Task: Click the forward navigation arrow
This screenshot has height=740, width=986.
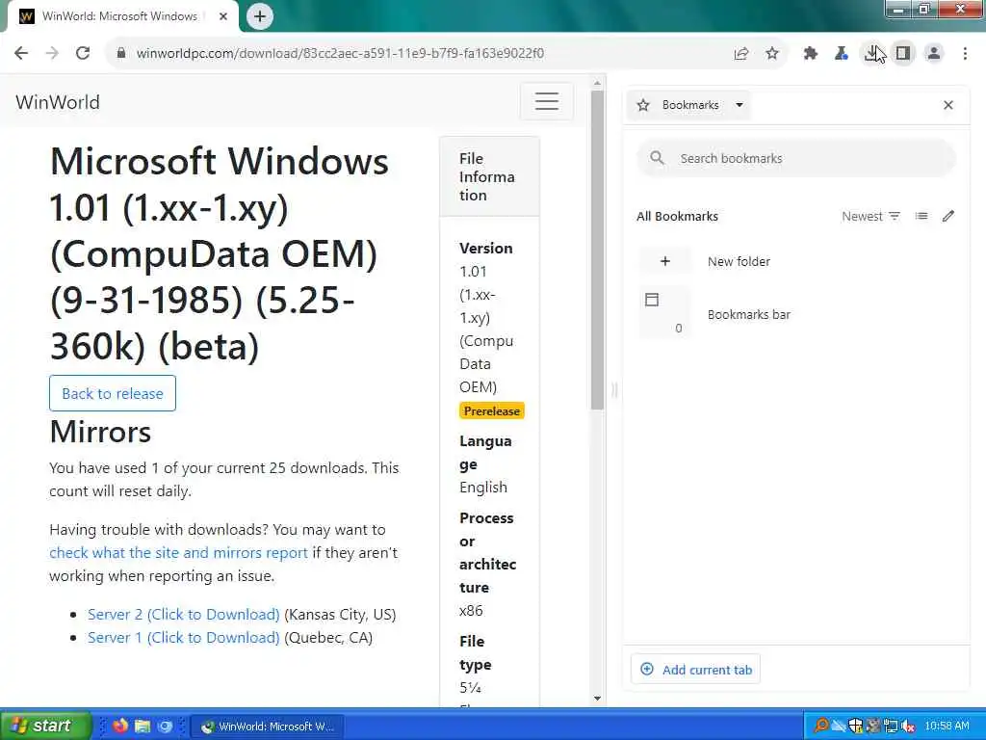Action: 52,54
